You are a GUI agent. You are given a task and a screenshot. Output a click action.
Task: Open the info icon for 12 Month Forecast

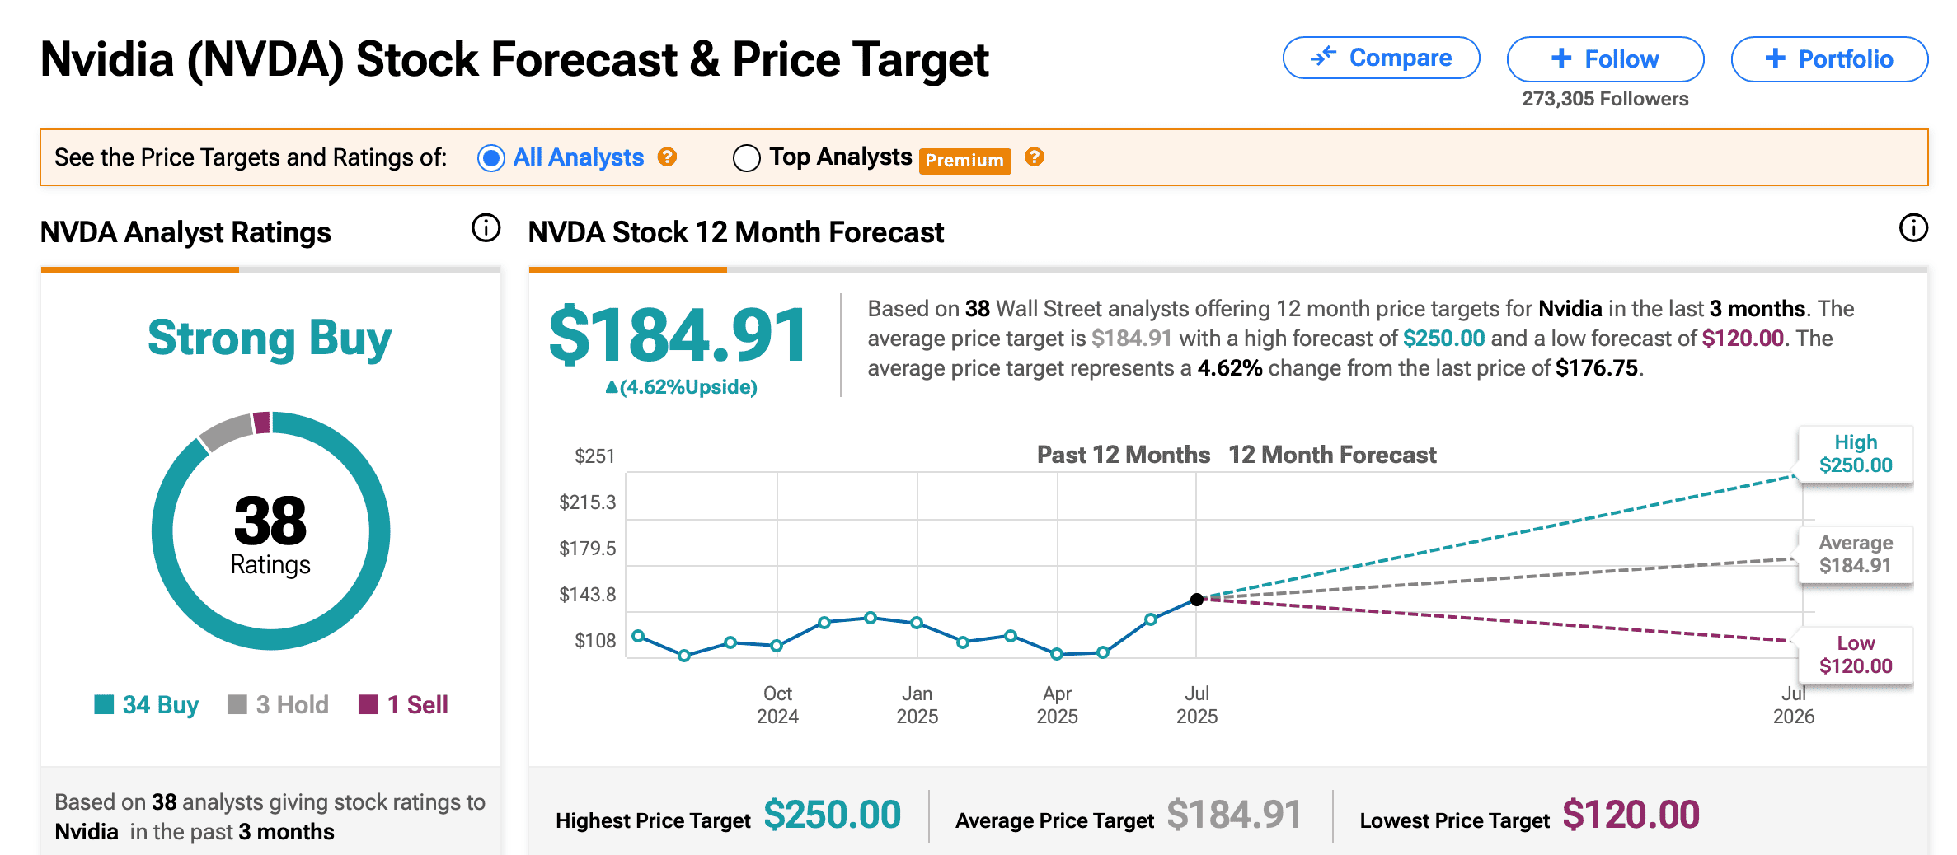[x=1913, y=227]
